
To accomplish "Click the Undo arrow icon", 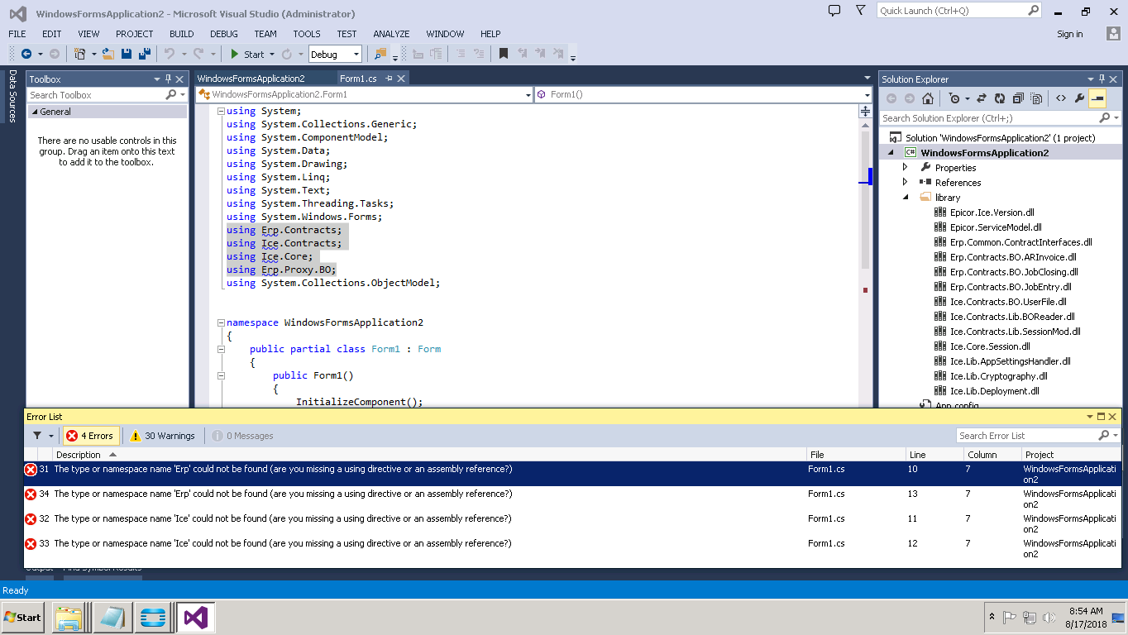I will 170,54.
